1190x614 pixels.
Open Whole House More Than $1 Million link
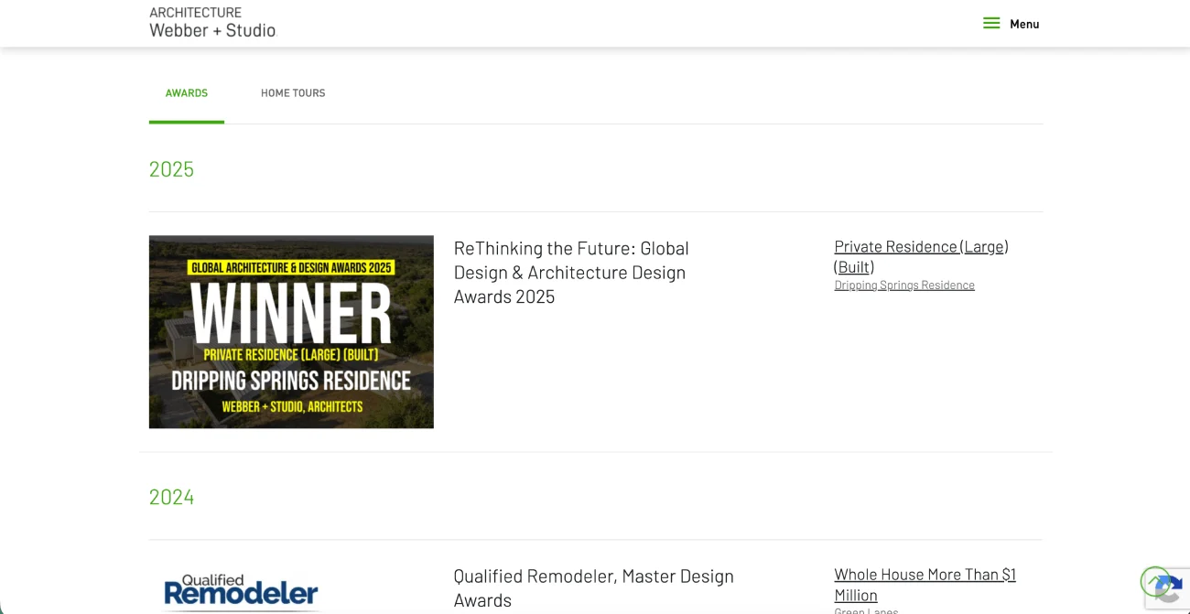(925, 585)
